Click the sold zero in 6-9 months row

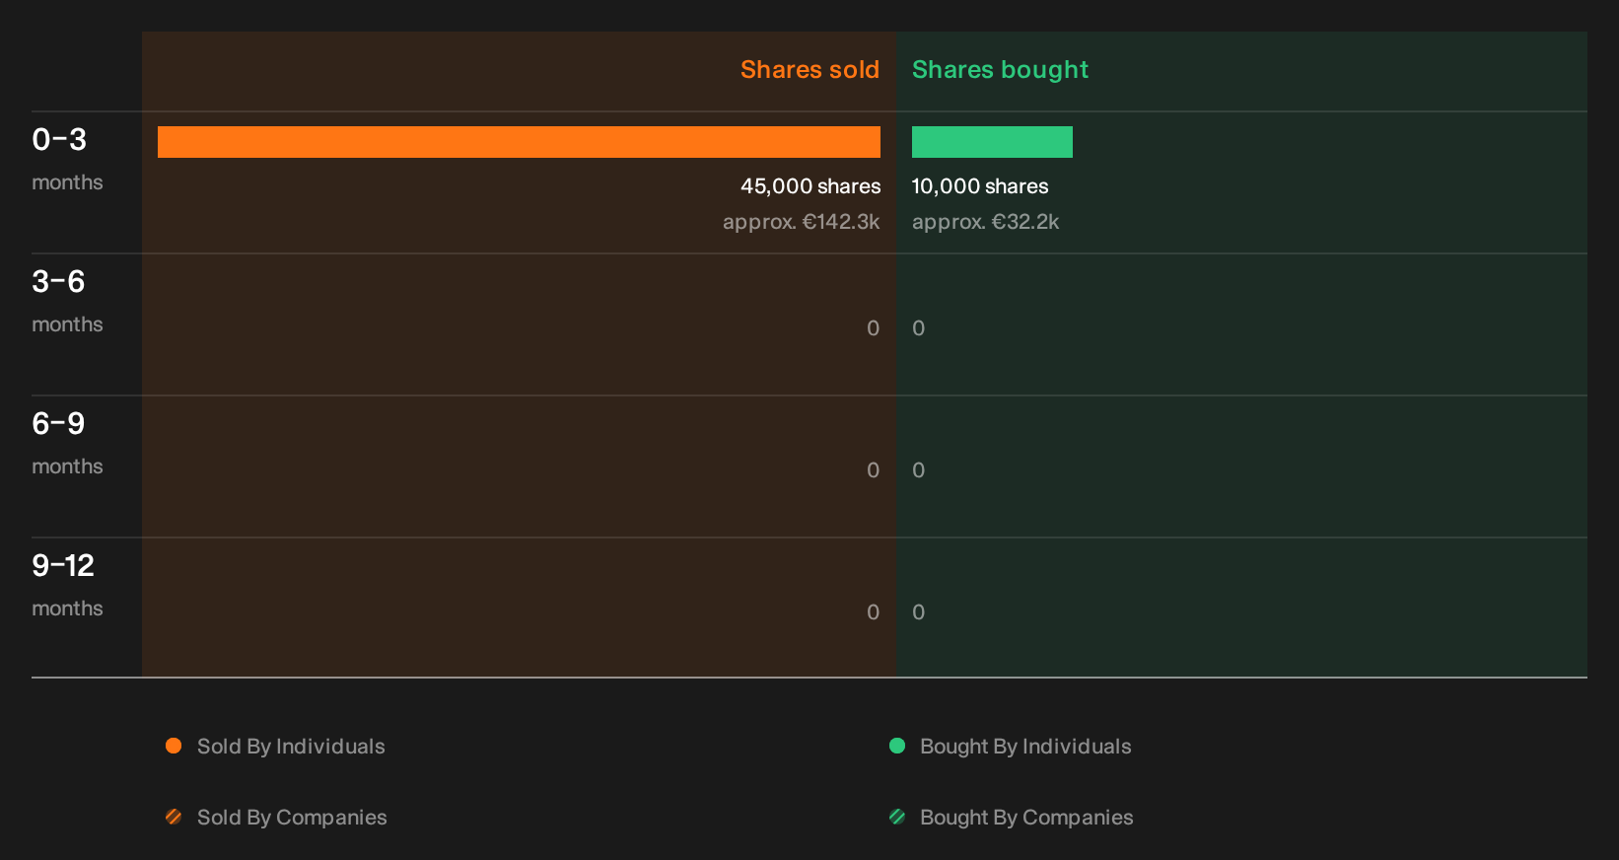click(873, 470)
